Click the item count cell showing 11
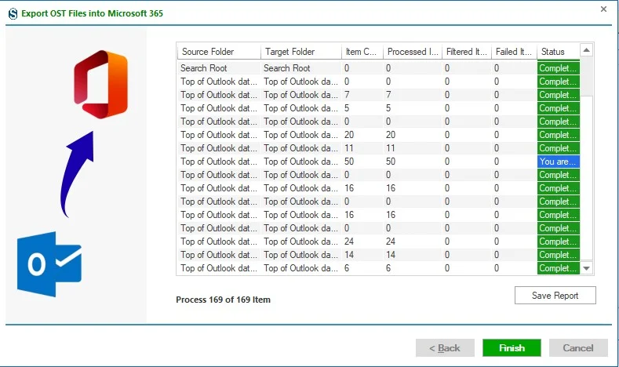 tap(362, 148)
